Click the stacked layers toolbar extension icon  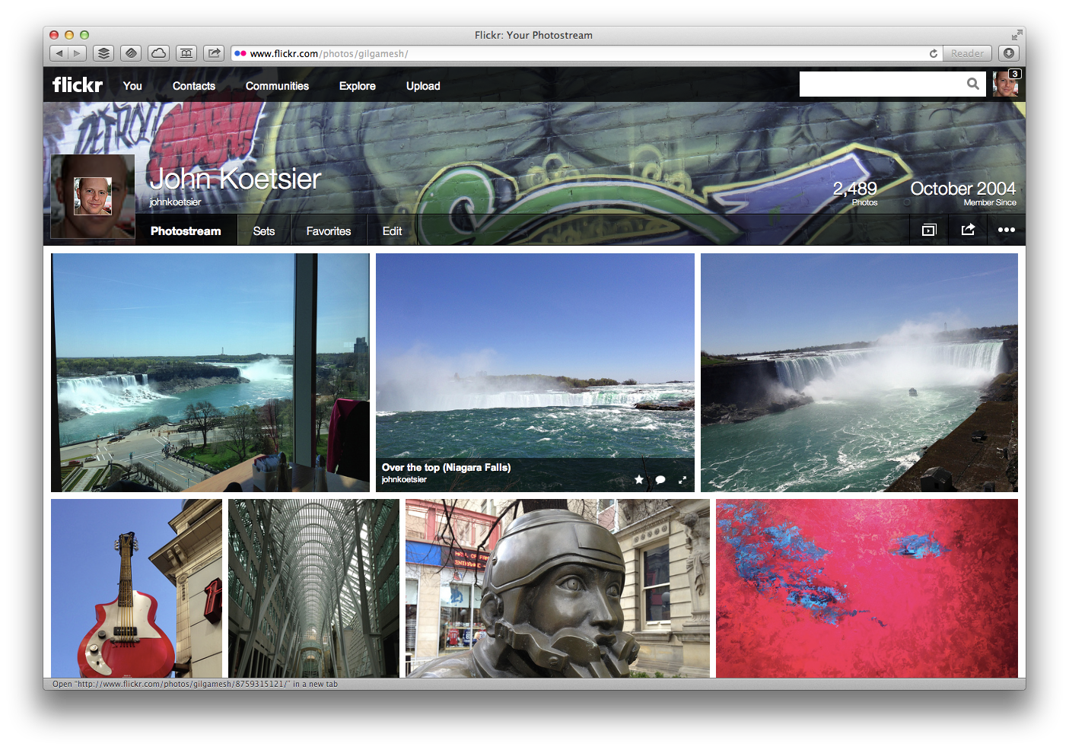tap(103, 53)
